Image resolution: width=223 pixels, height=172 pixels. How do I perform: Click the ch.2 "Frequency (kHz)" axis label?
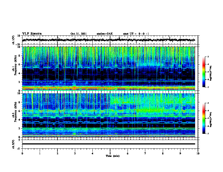pyautogui.click(x=15, y=112)
